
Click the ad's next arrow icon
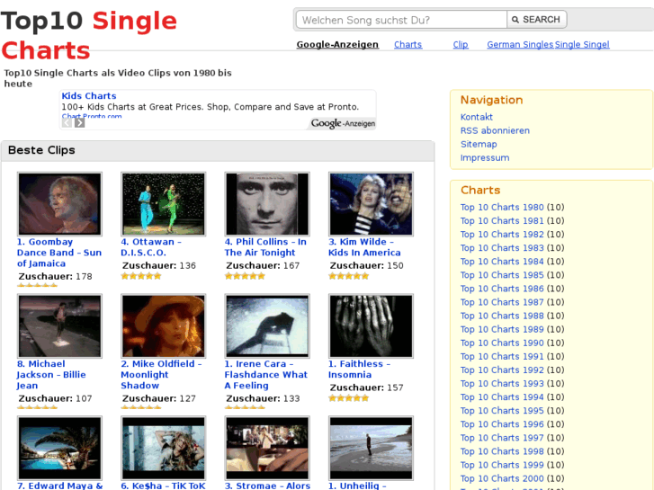click(x=80, y=122)
